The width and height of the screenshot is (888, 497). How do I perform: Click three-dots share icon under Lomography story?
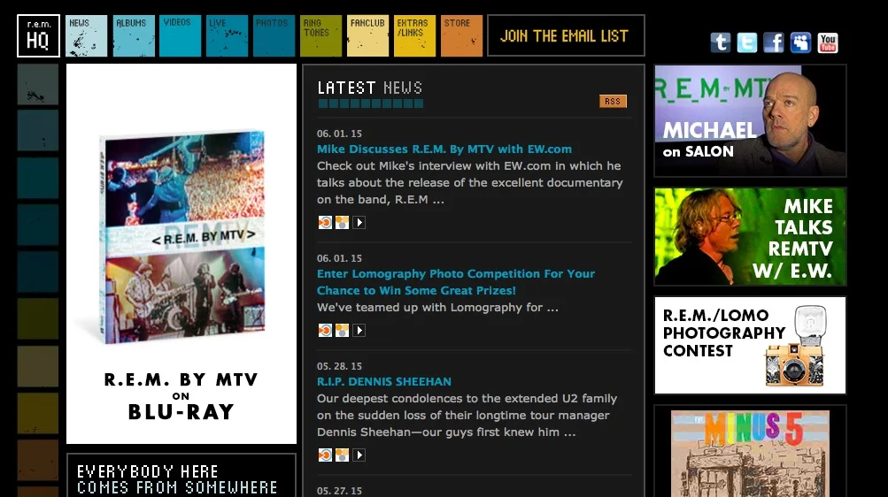click(x=342, y=330)
